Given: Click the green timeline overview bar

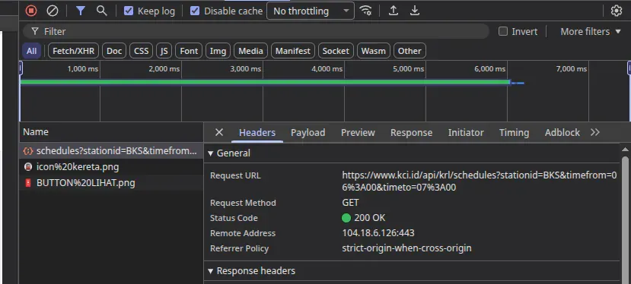Looking at the screenshot, I should (x=265, y=82).
